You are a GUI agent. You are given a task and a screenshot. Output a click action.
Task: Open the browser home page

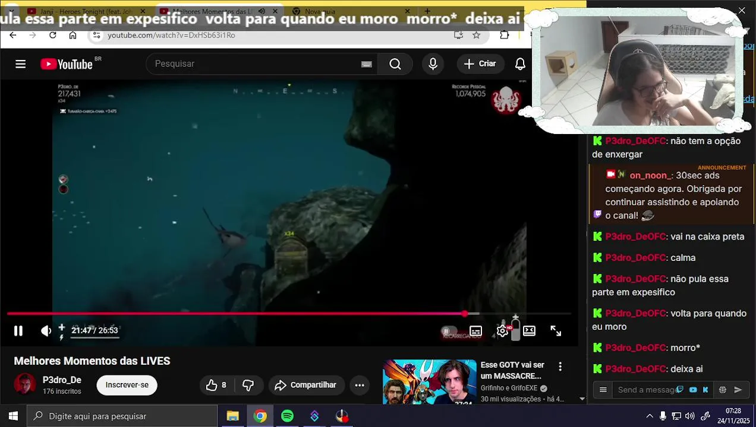73,35
